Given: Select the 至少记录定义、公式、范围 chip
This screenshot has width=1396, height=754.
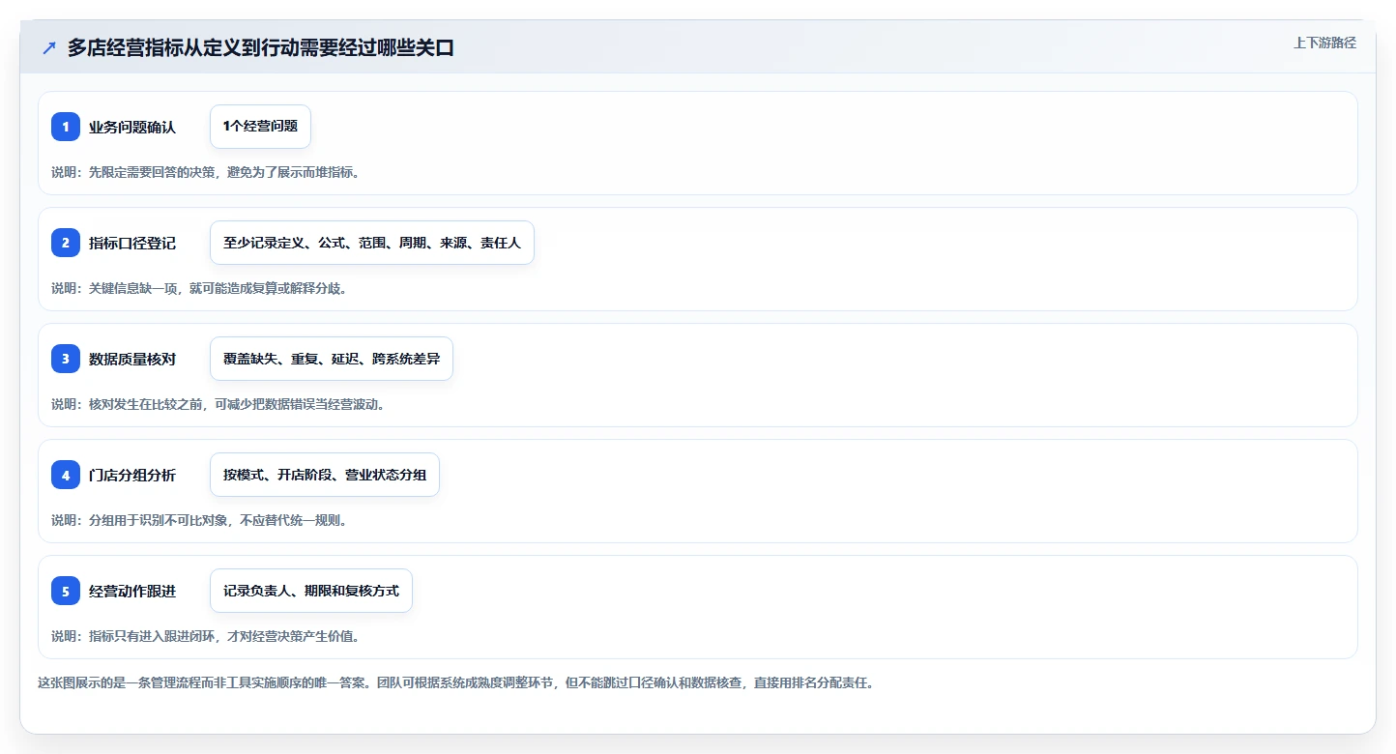Looking at the screenshot, I should click(372, 243).
